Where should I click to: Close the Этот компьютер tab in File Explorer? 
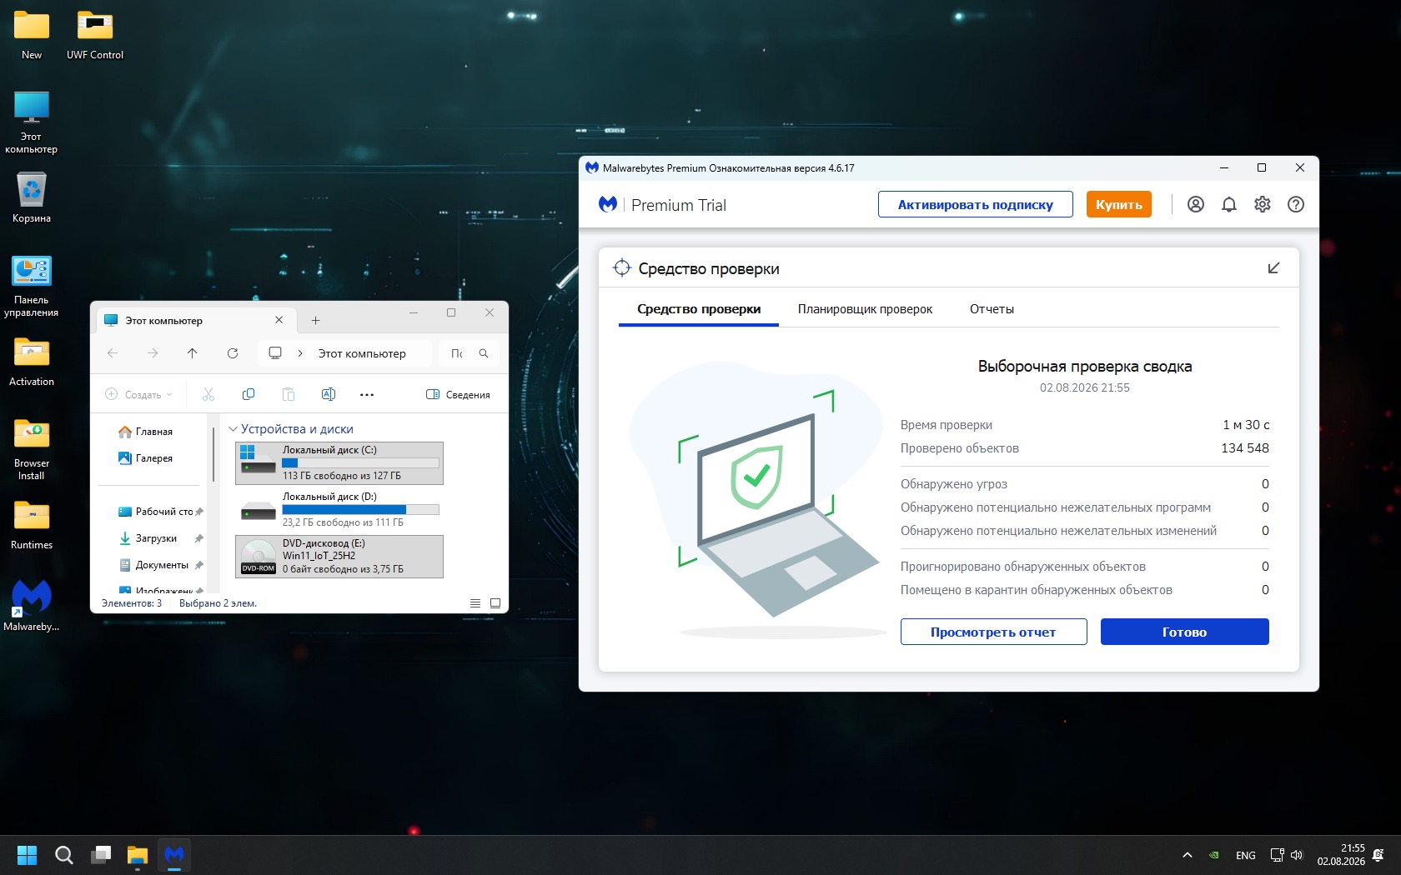coord(279,320)
